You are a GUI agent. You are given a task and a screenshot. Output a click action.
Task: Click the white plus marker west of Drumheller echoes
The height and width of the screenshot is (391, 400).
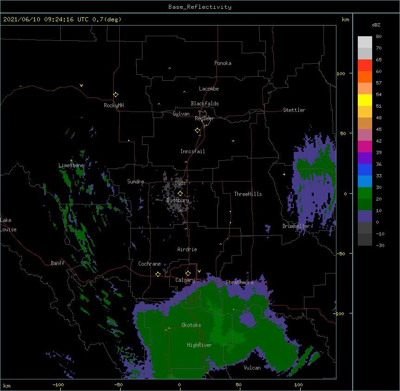[x=284, y=174]
